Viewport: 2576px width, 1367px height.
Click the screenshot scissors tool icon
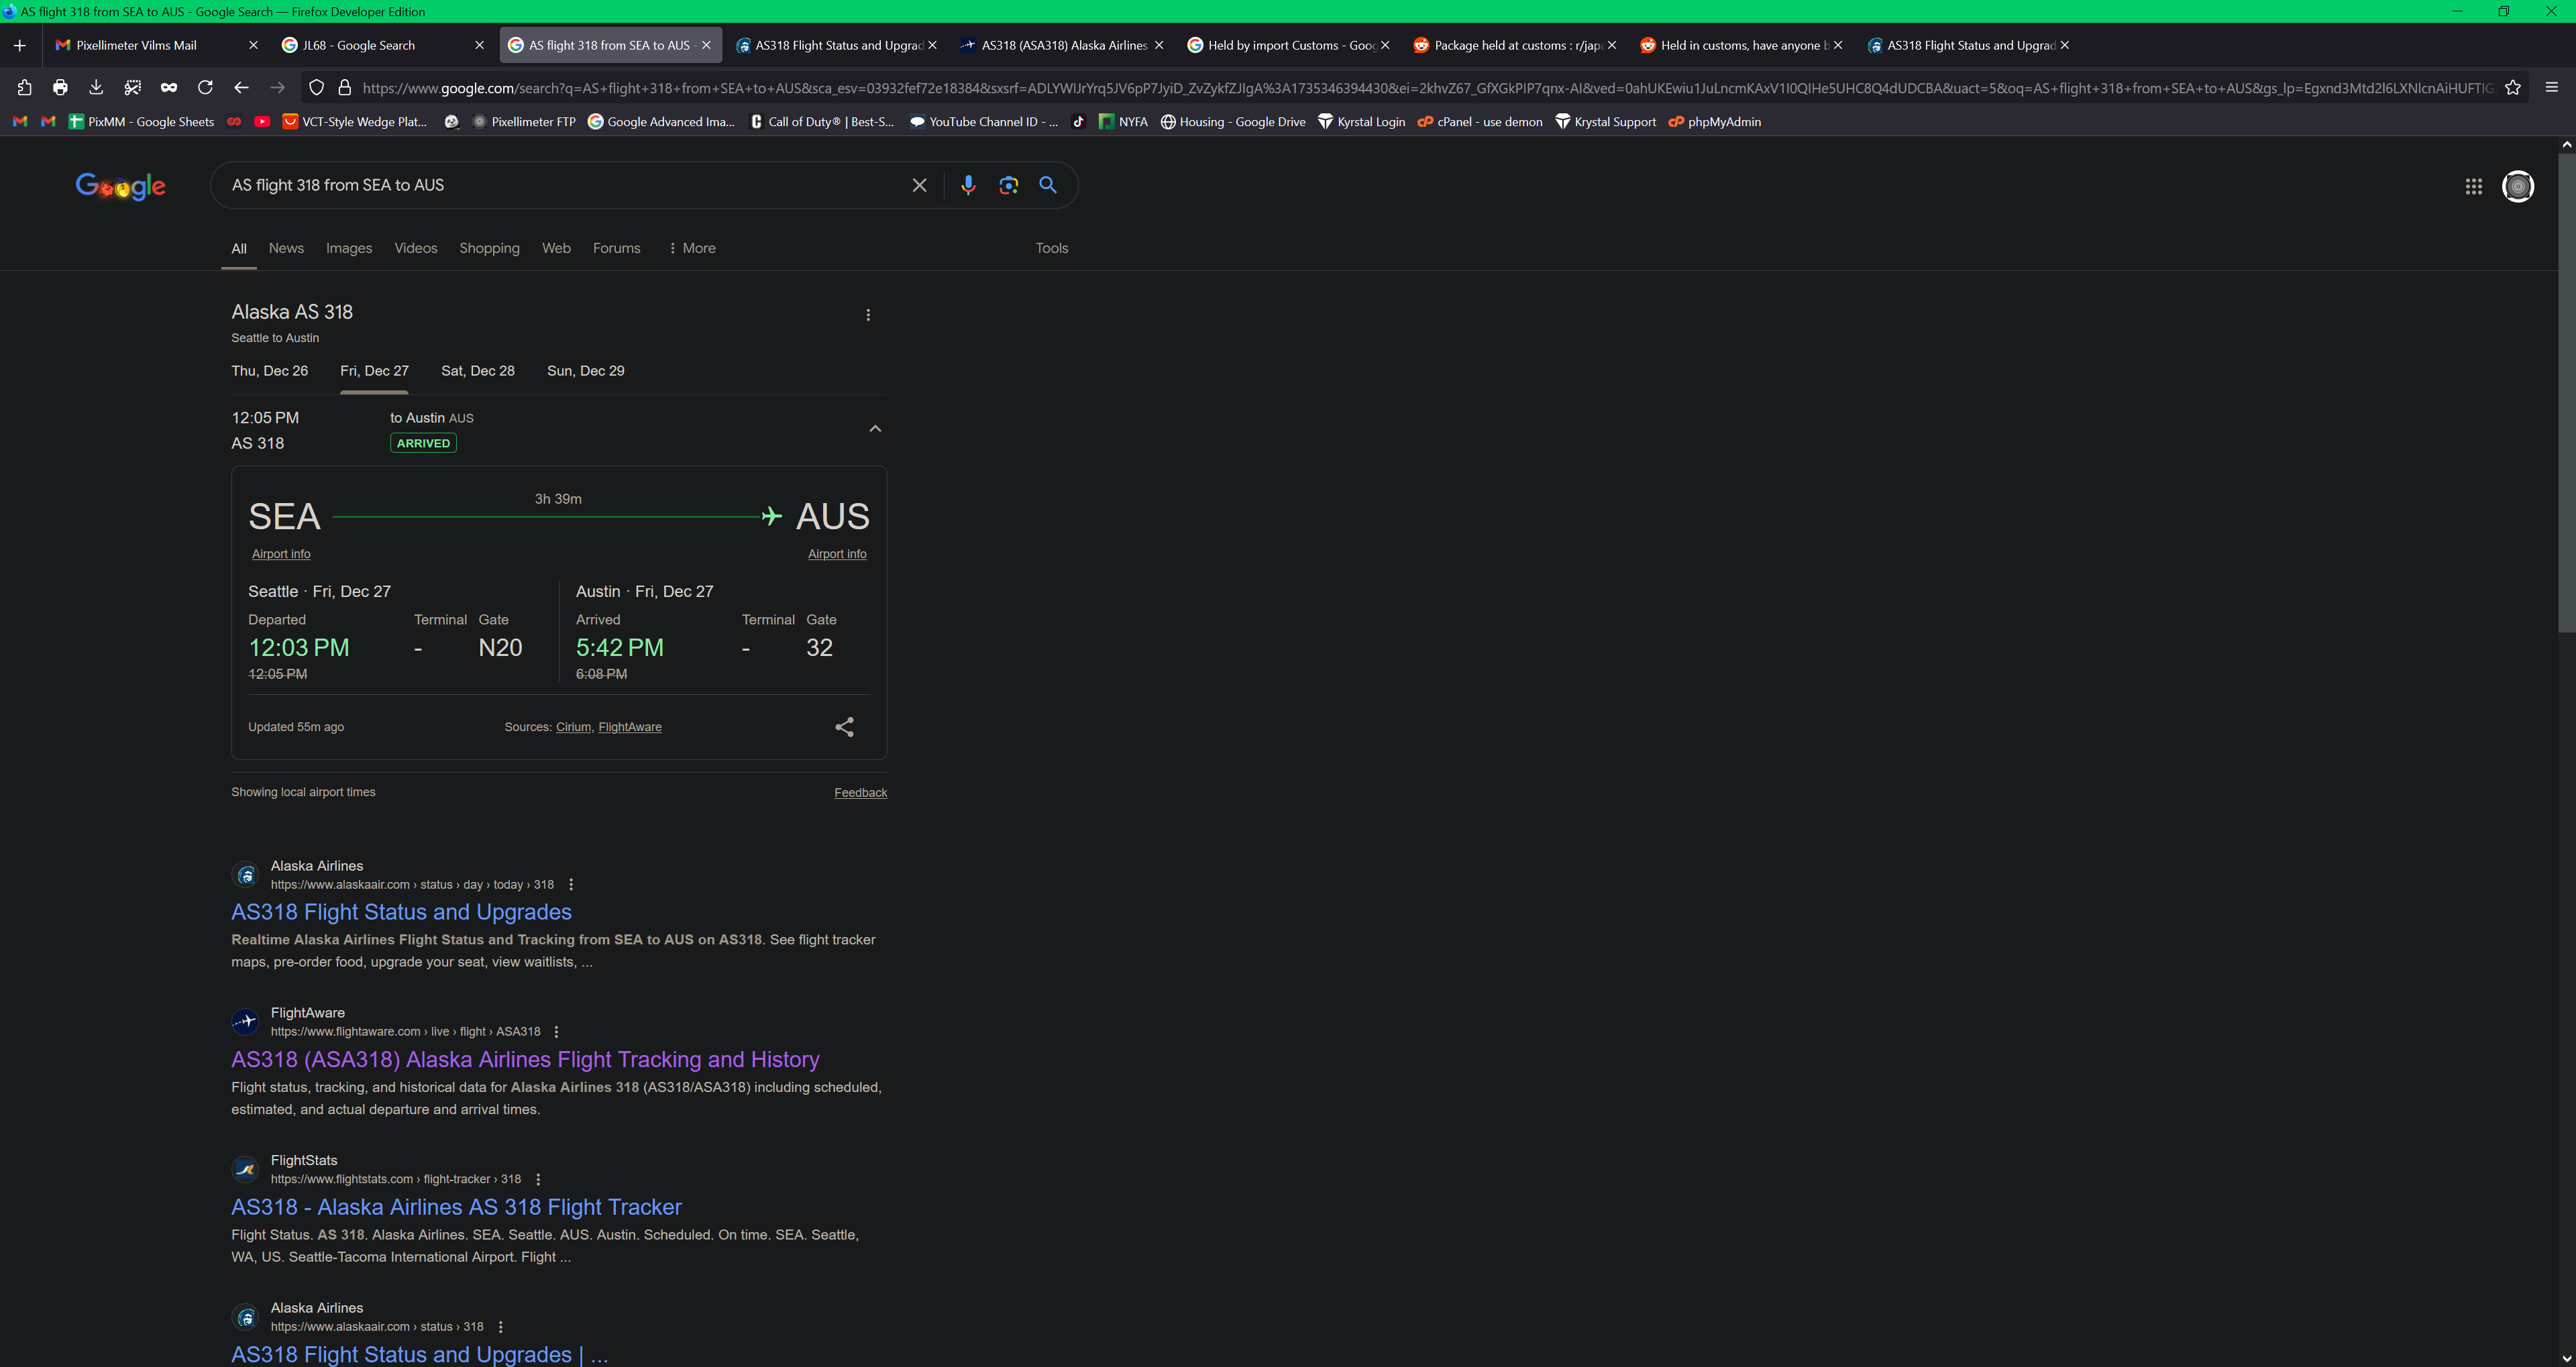click(132, 88)
